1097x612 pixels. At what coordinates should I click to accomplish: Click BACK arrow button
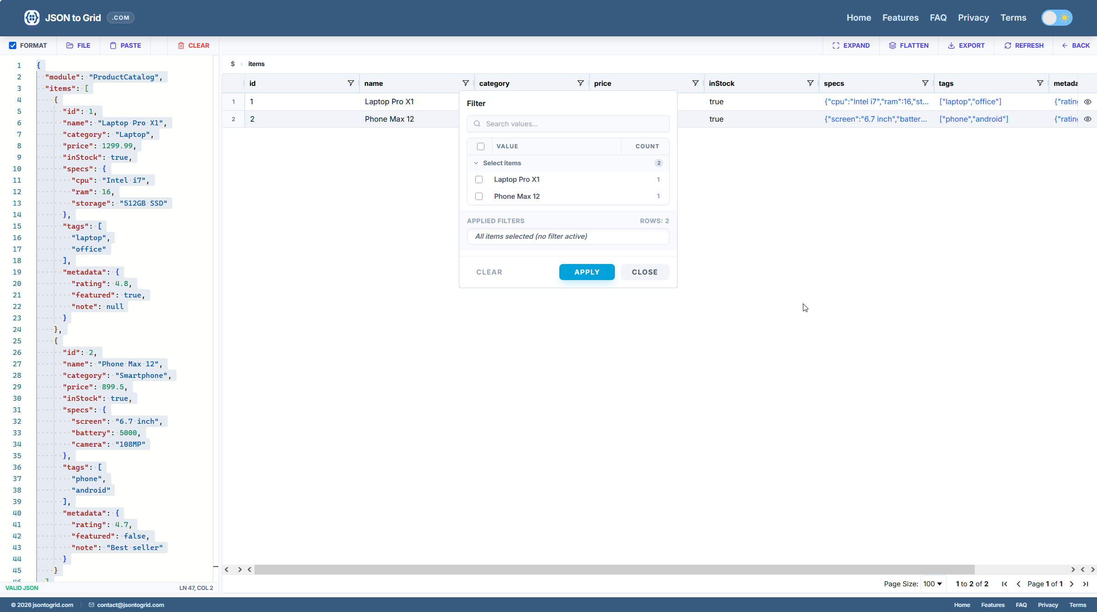point(1076,45)
